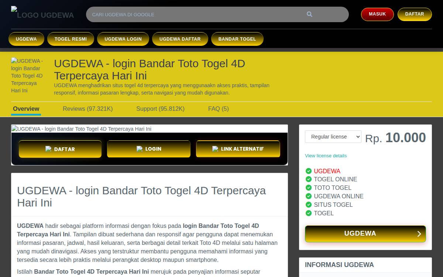Select the UGDEWA LOGIN nav pill
Image resolution: width=443 pixels, height=277 pixels.
point(123,39)
